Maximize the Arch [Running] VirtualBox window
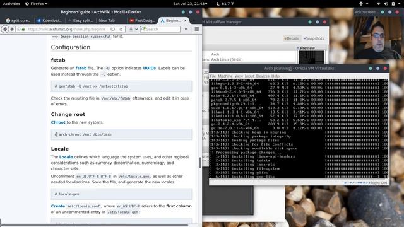Screen dimensions: 404x227 tap(377, 69)
